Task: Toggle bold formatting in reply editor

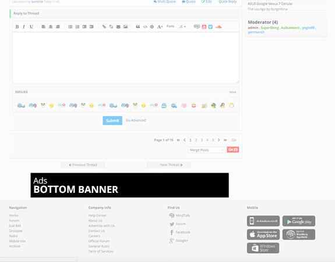Action: 17,27
